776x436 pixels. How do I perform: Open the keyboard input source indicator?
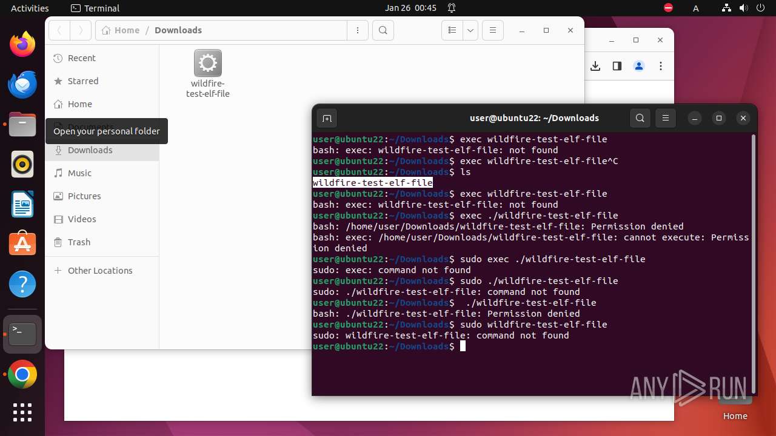pyautogui.click(x=696, y=8)
